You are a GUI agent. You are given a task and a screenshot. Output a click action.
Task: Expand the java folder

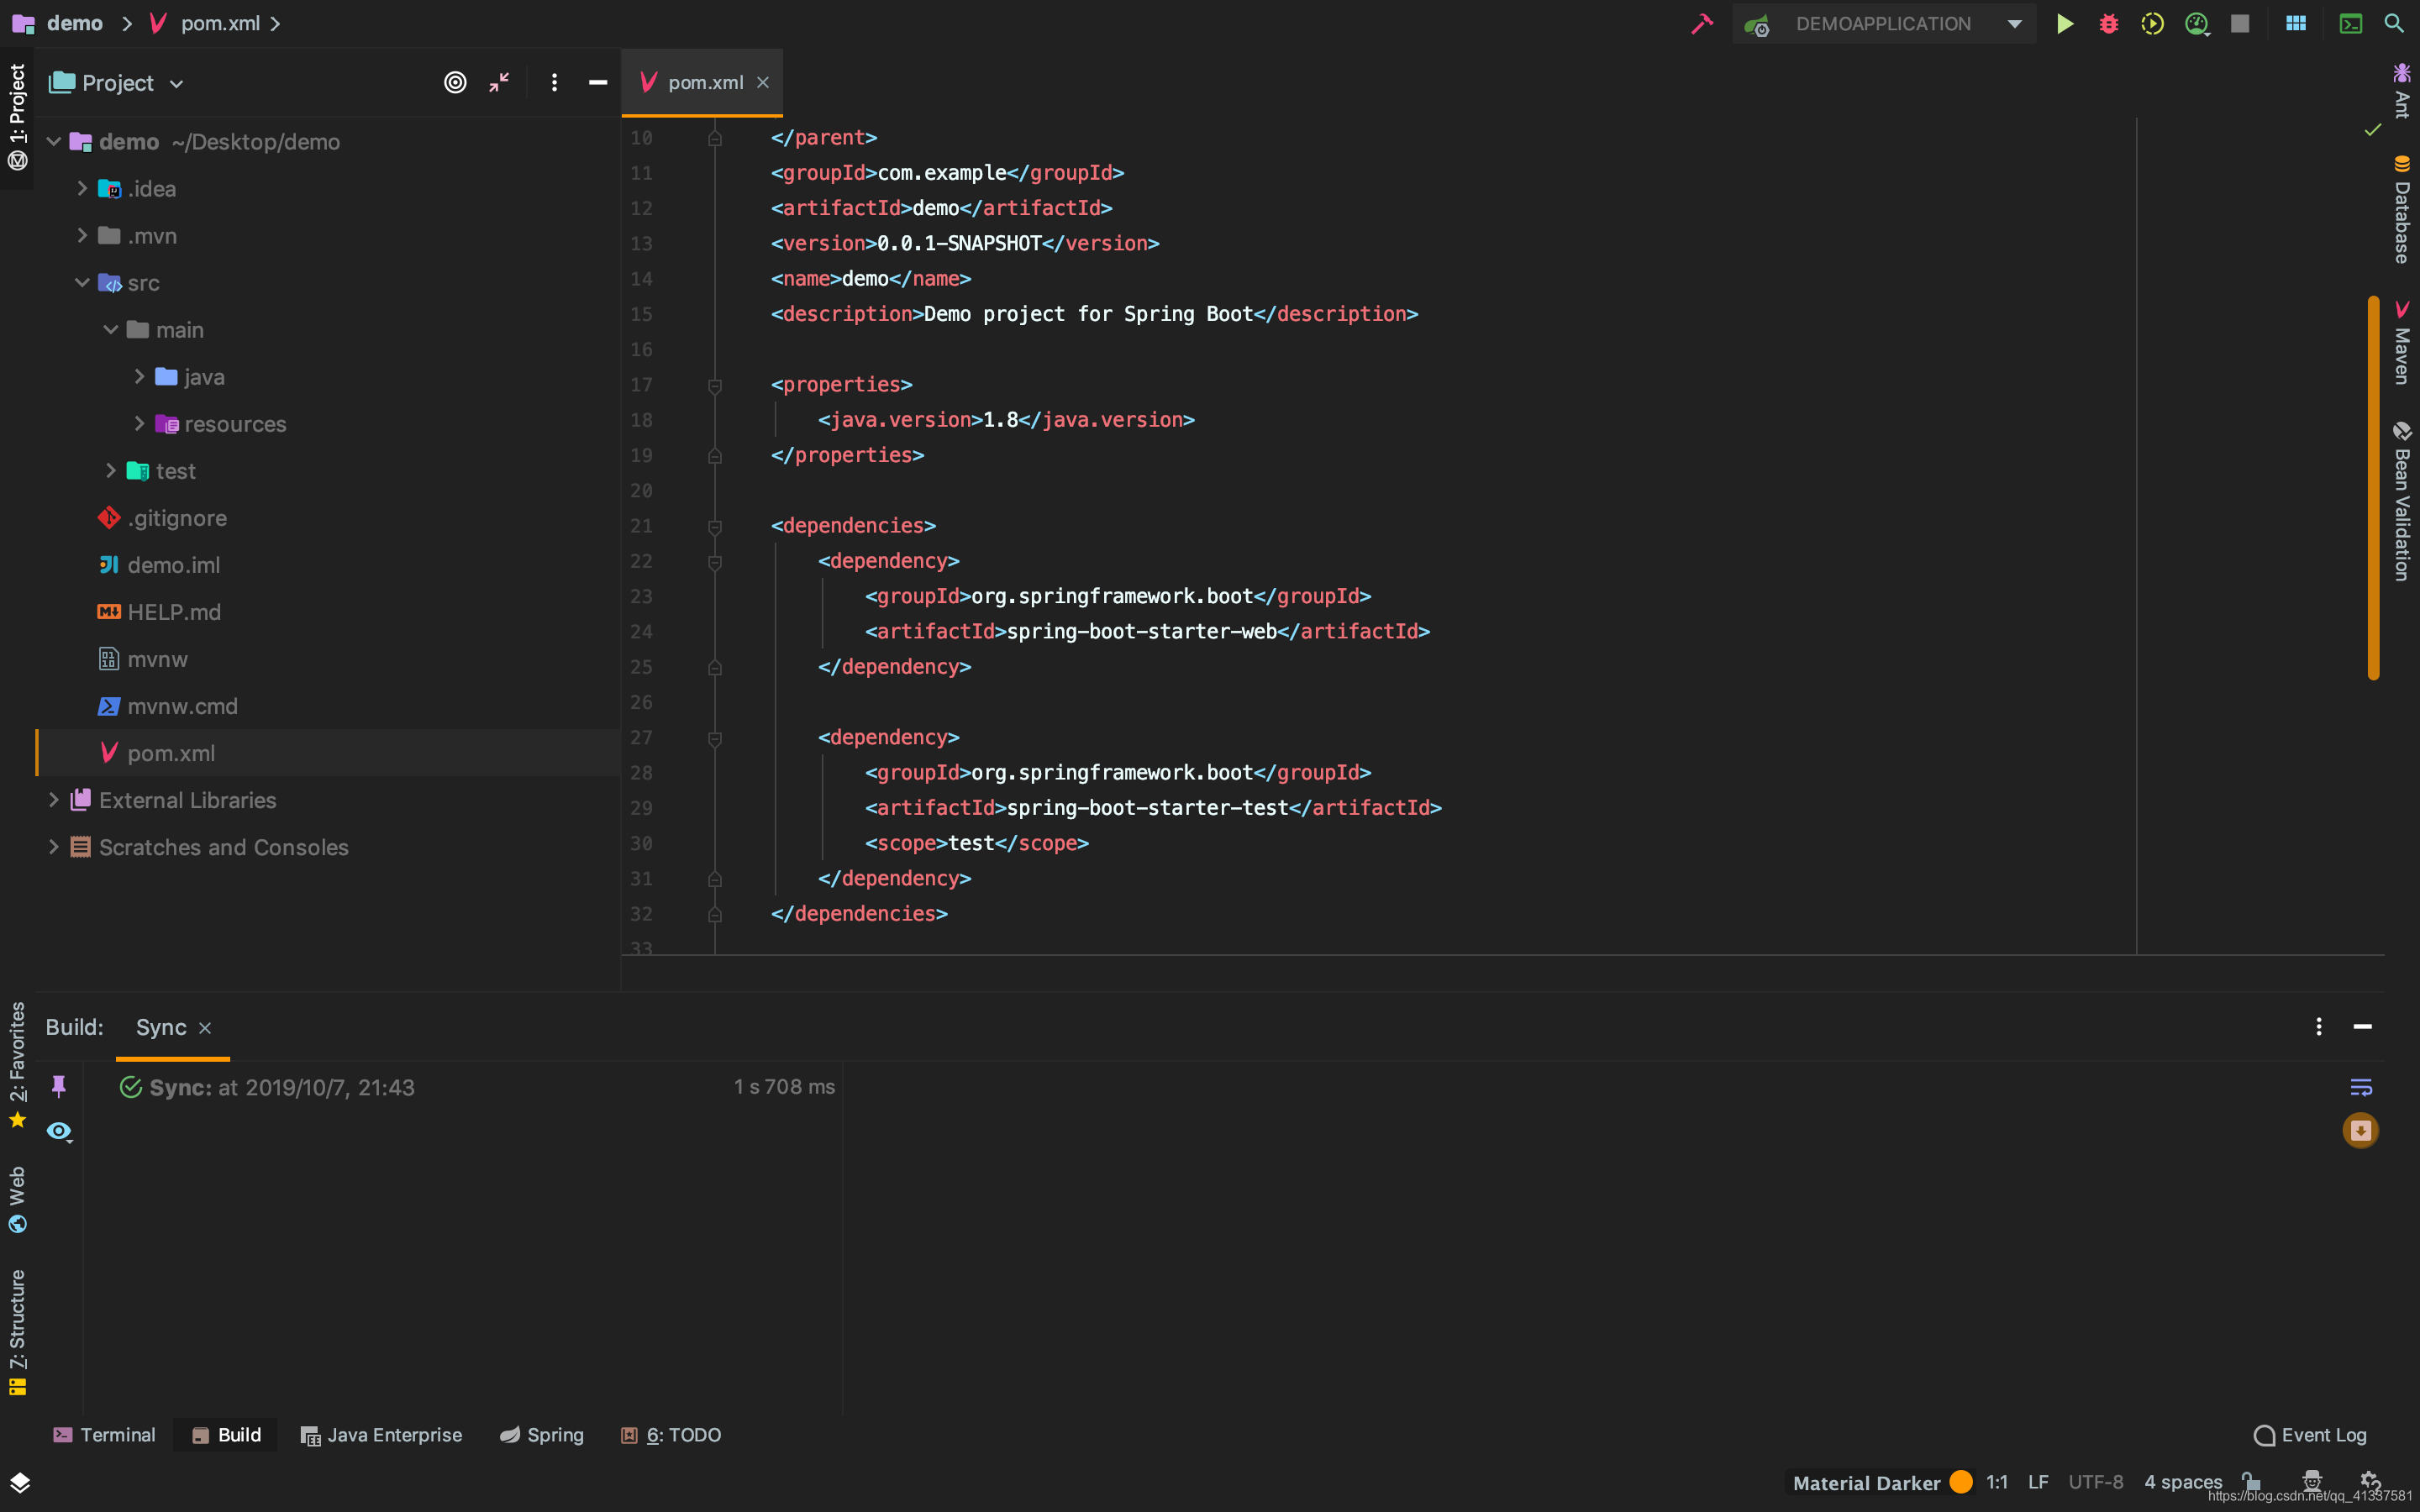(x=139, y=377)
